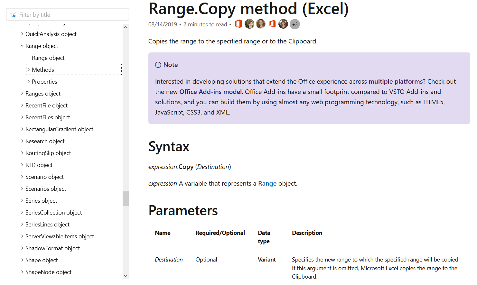Expand the QuickAnalysis object node
Image resolution: width=477 pixels, height=285 pixels.
(22, 34)
